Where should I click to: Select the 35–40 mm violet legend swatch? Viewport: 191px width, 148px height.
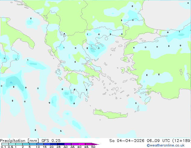pos(75,144)
